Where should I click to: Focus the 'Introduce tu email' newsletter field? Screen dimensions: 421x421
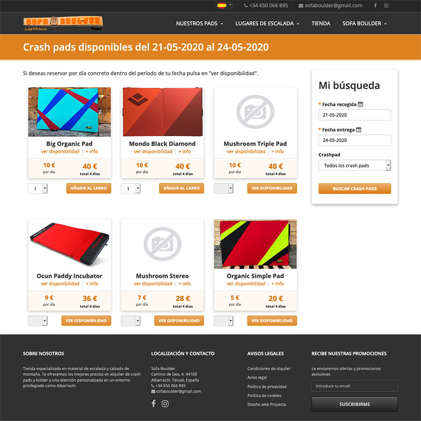[x=354, y=386]
